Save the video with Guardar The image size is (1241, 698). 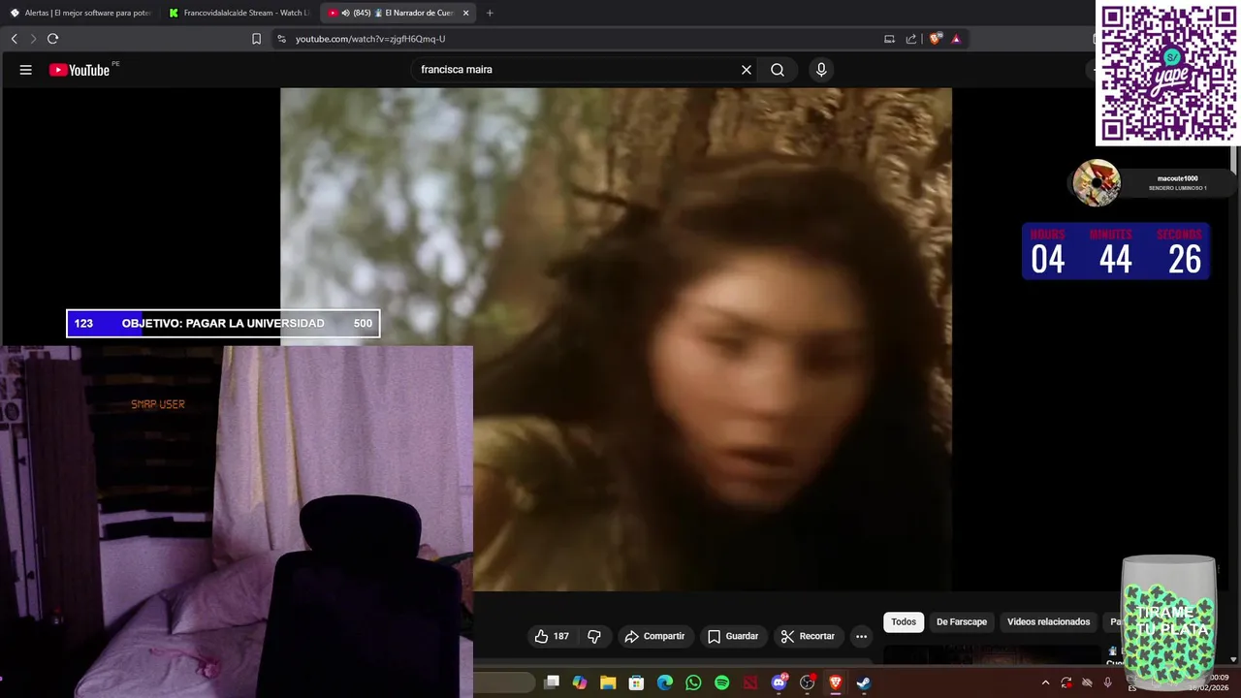tap(733, 636)
